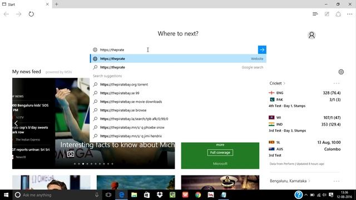The image size is (356, 200).
Task: Click Microsoft Edge taskbar icon
Action: pyautogui.click(x=121, y=195)
